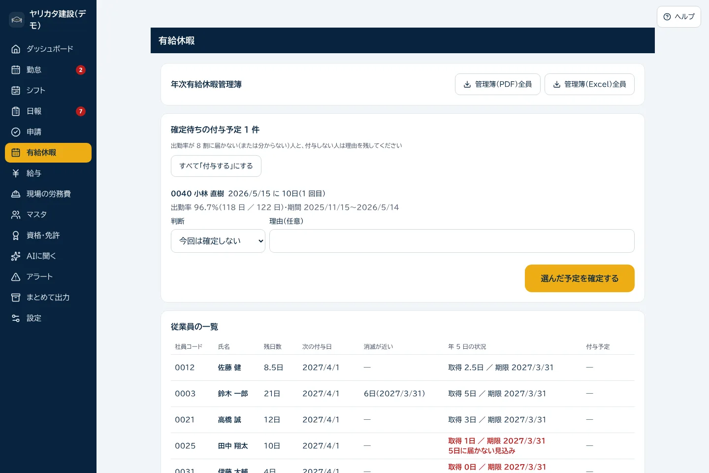This screenshot has width=709, height=473.
Task: Open the ダッシュボード home icon
Action: click(16, 49)
